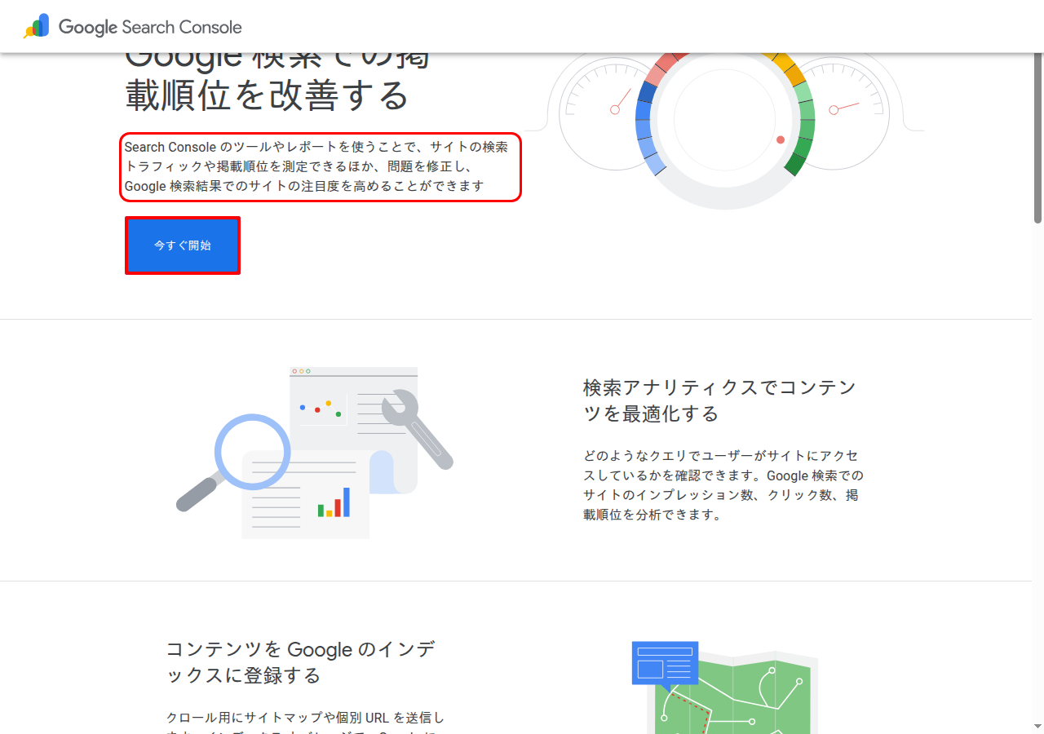Screen dimensions: 1044x734
Task: Click the 今すぐ開始 button
Action: (x=182, y=245)
